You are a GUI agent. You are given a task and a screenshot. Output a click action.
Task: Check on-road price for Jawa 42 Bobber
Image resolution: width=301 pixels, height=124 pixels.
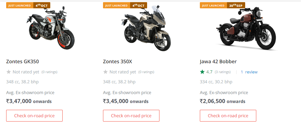click(x=228, y=116)
